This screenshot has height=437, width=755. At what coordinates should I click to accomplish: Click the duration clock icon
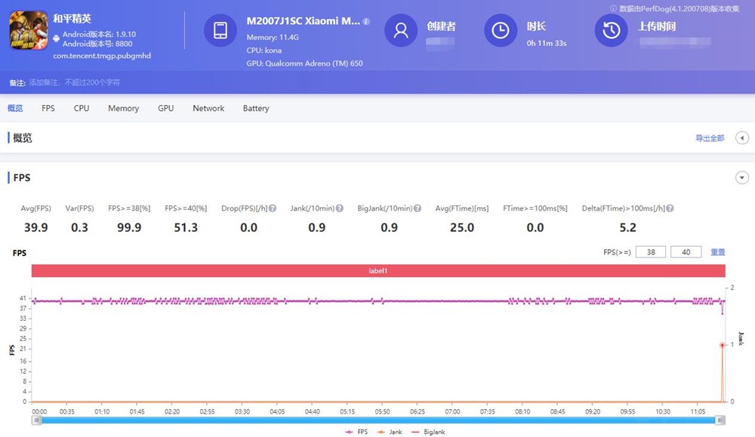[501, 30]
